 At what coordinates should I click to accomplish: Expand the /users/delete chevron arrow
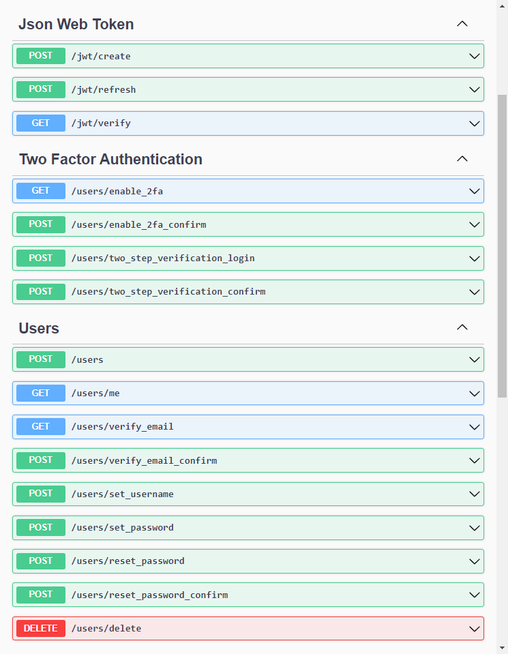click(475, 628)
